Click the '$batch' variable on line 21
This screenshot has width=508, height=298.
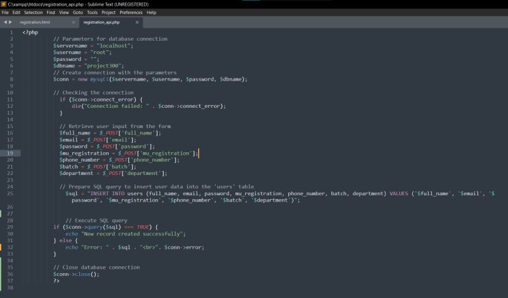pos(69,167)
